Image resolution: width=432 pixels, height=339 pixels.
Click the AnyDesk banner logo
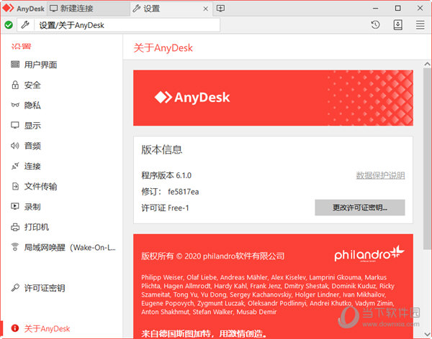[x=192, y=98]
